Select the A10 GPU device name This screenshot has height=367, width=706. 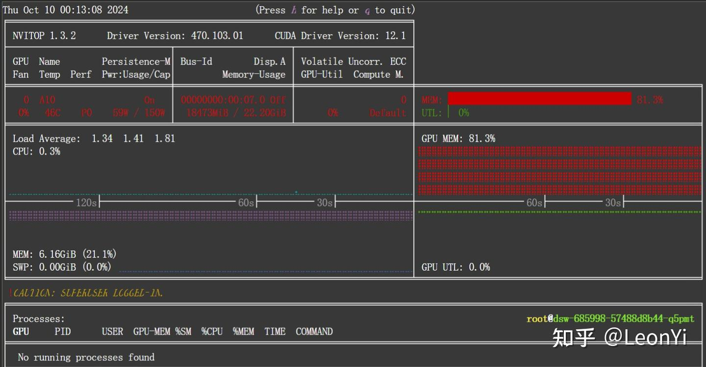click(47, 100)
